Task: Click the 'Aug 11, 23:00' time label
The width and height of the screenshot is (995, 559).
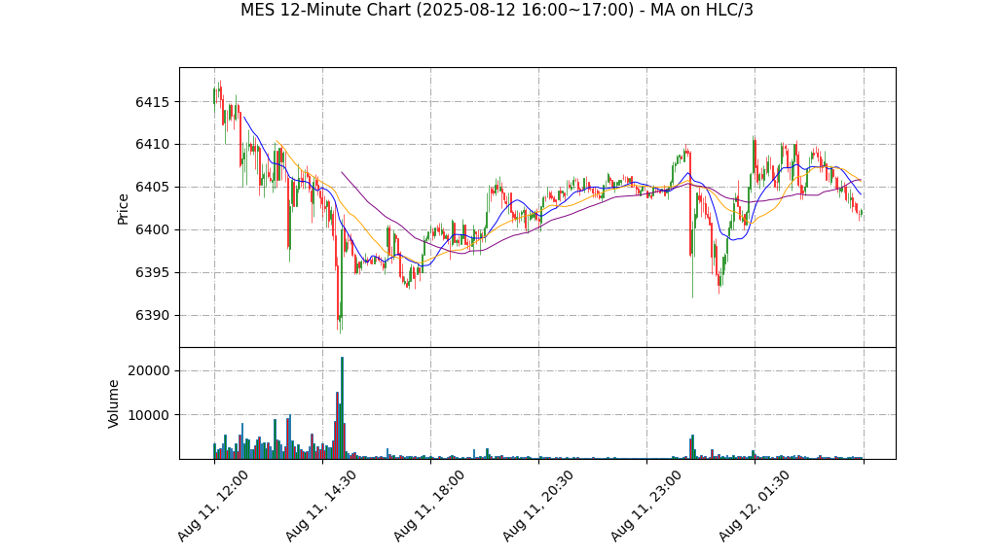Action: coord(645,506)
